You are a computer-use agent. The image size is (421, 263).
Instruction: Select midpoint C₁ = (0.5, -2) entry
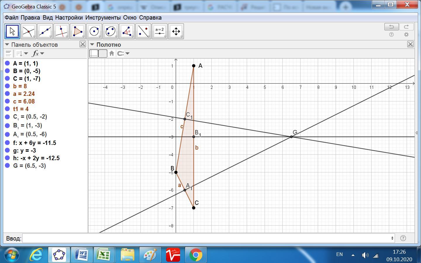point(30,117)
